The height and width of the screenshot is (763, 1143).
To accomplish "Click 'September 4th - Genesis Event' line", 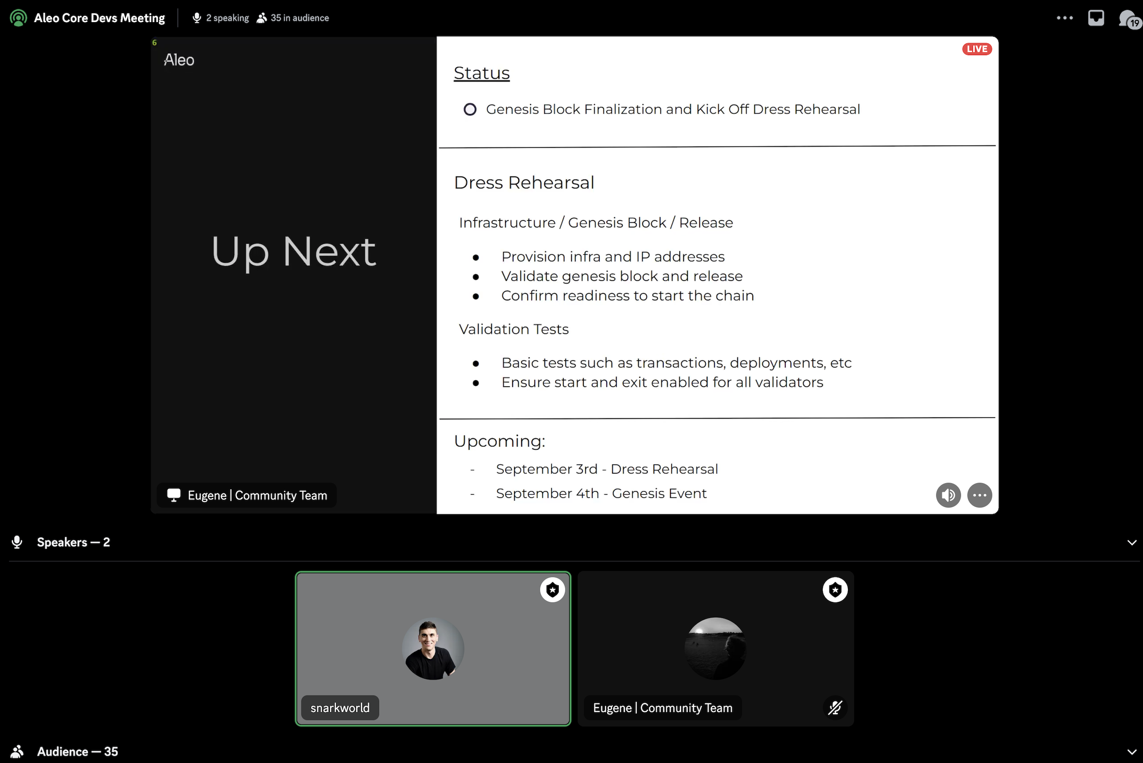I will click(601, 494).
